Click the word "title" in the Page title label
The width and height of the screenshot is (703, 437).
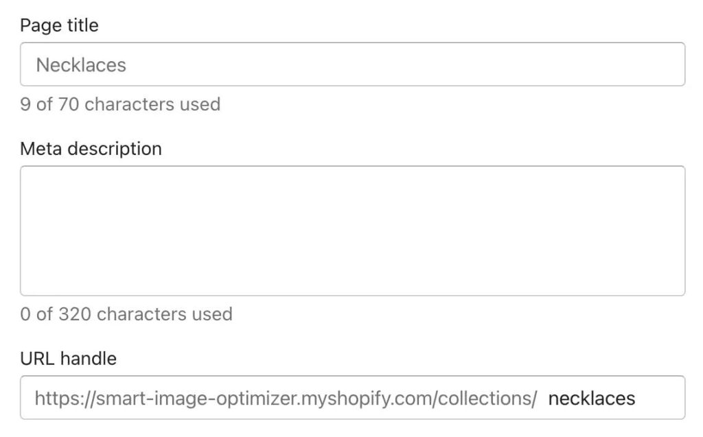click(x=84, y=25)
